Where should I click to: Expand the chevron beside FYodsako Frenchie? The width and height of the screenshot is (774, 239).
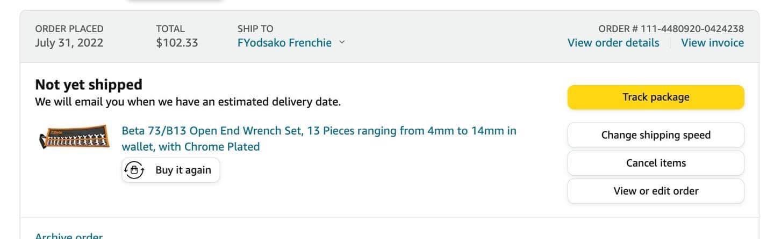(341, 43)
